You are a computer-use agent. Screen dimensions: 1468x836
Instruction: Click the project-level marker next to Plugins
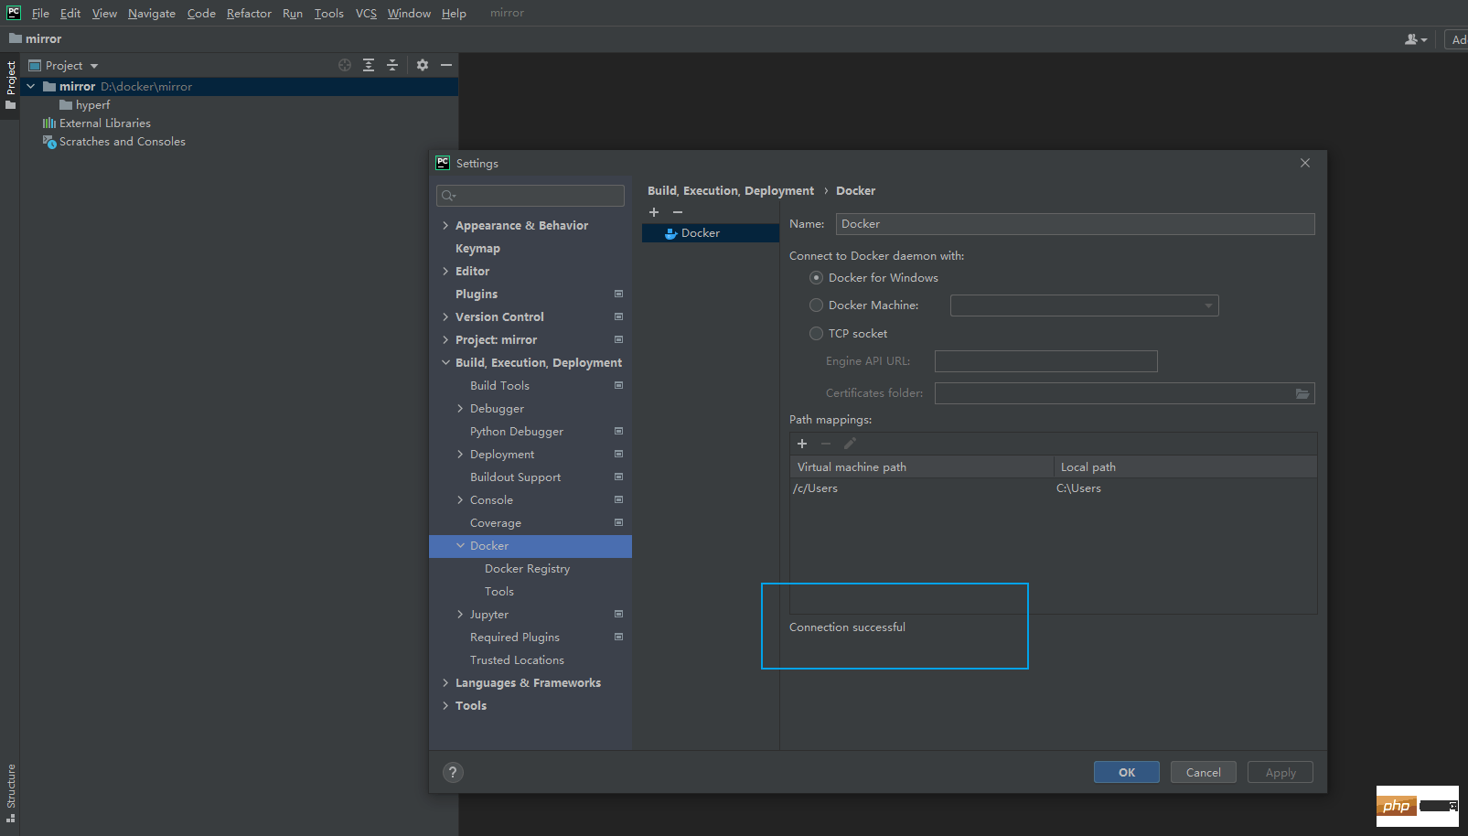(619, 294)
